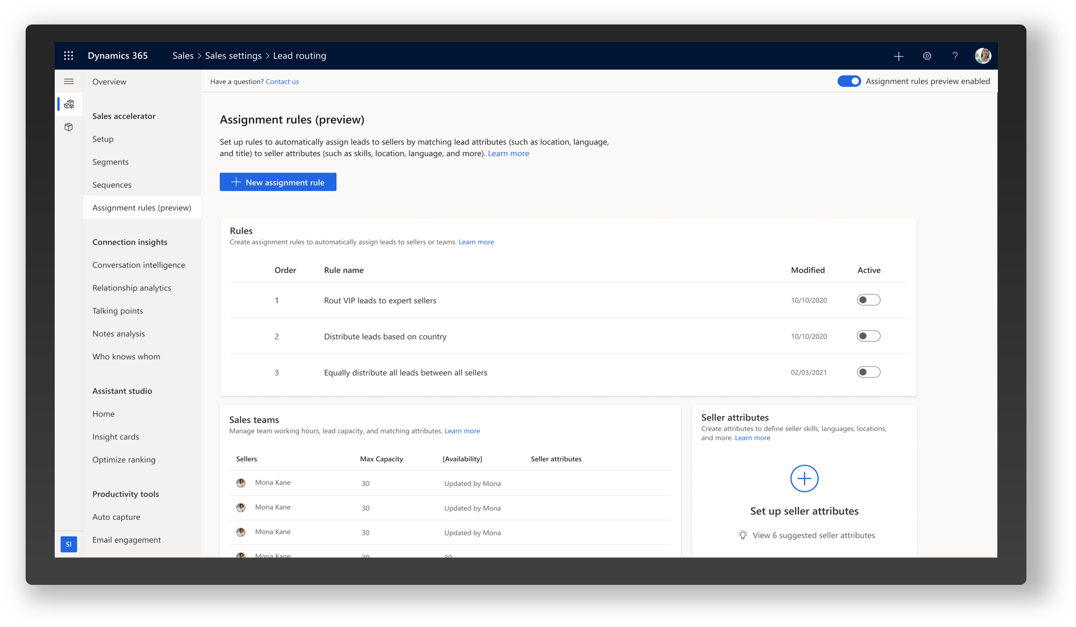
Task: Click Dynamics 365 app title
Action: click(x=117, y=56)
